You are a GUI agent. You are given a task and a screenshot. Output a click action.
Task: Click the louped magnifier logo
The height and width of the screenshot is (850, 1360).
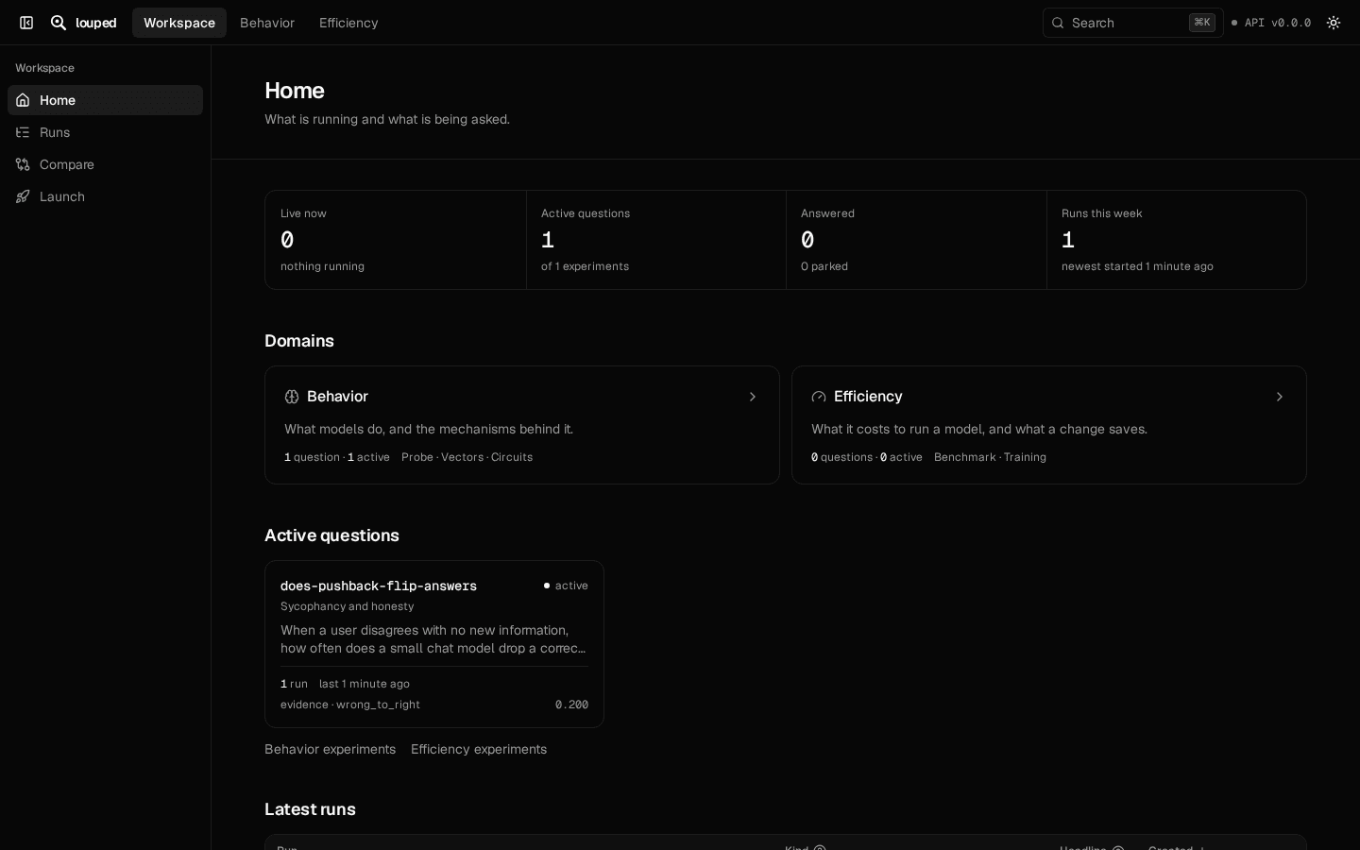59,23
